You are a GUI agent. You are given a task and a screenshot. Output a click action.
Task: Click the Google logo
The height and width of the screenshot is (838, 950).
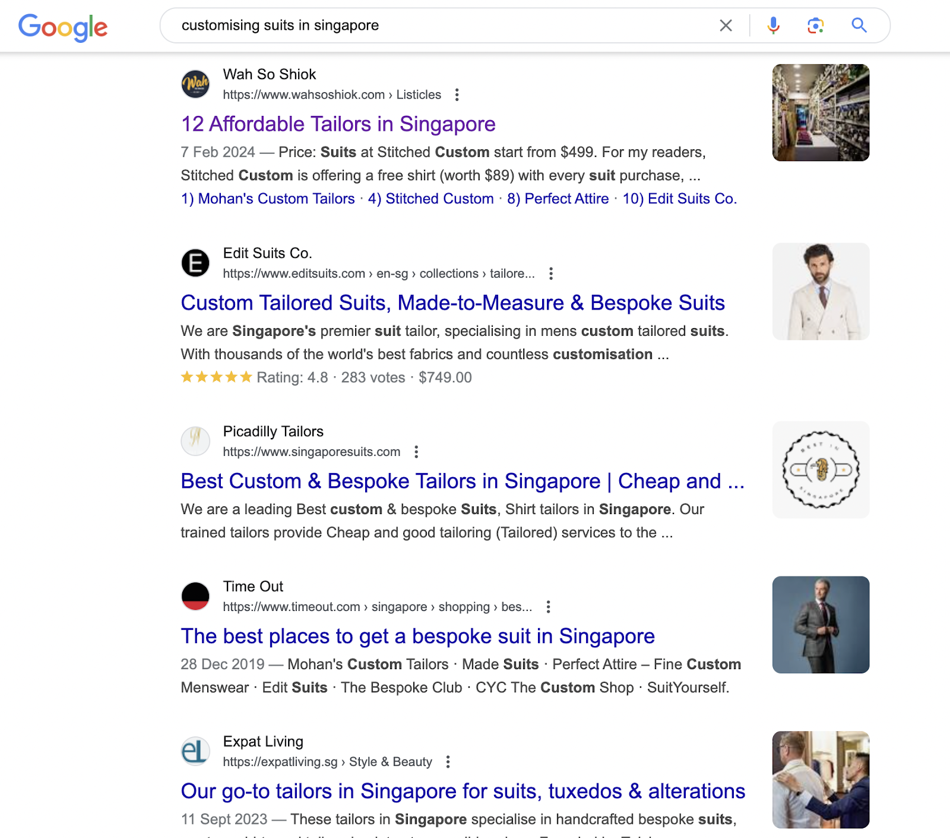tap(63, 27)
